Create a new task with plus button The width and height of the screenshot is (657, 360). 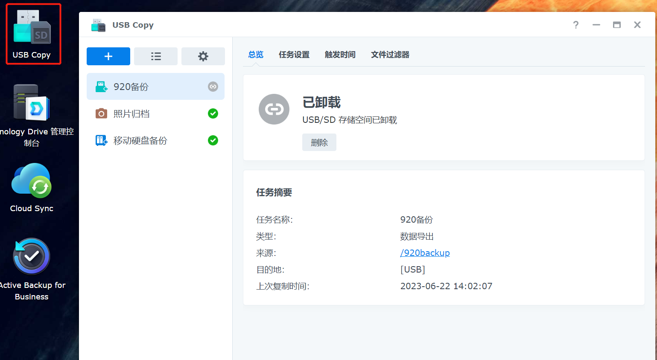click(108, 56)
